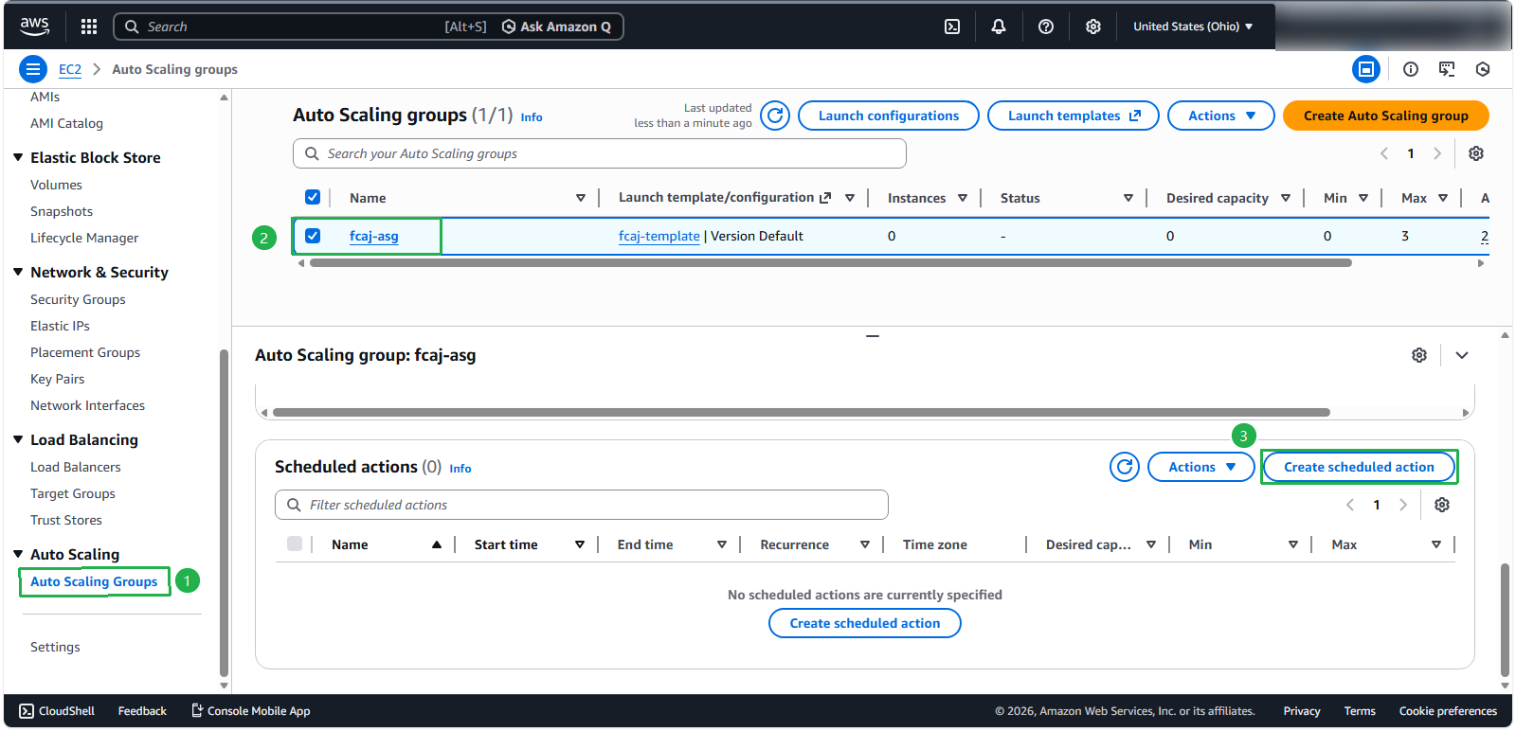This screenshot has height=731, width=1516.
Task: Refresh the Auto Scaling groups list
Action: [x=775, y=116]
